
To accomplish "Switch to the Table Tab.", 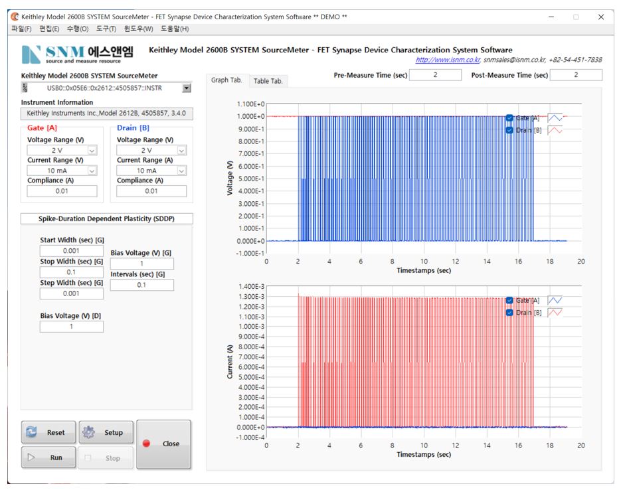I will 268,81.
